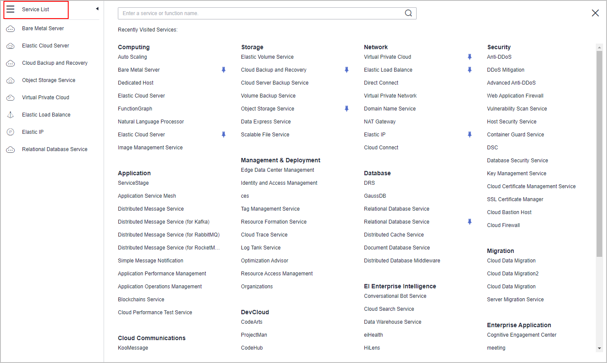Click Relational Database Service sidebar icon
607x363 pixels.
click(10, 150)
